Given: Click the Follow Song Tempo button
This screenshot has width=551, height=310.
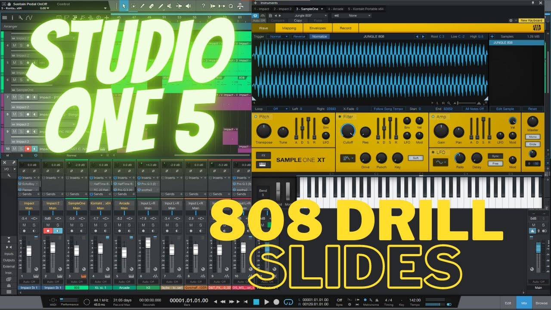Looking at the screenshot, I should click(x=388, y=109).
